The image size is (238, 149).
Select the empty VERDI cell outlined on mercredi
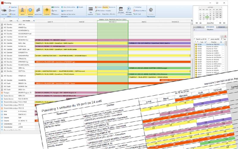tap(113, 68)
